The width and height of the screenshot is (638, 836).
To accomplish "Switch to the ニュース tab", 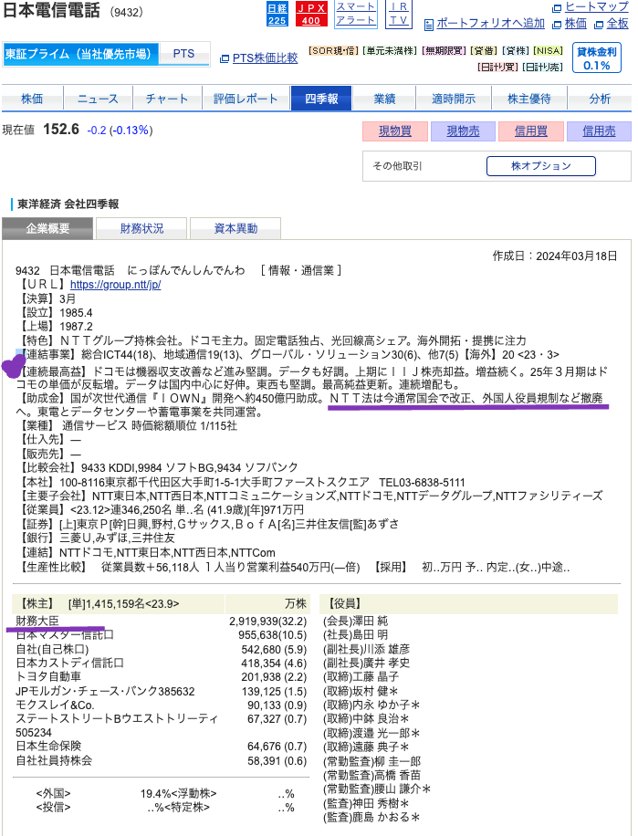I will point(98,99).
